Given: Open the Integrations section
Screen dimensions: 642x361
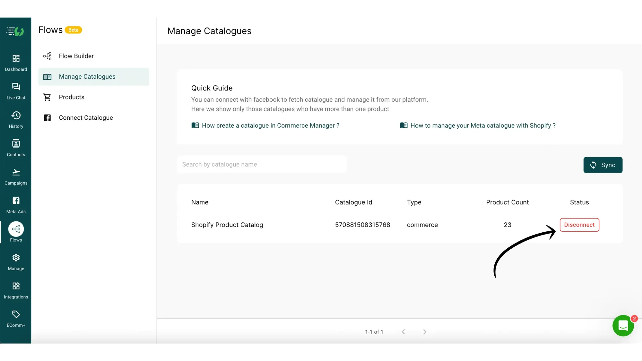Looking at the screenshot, I should point(16,289).
